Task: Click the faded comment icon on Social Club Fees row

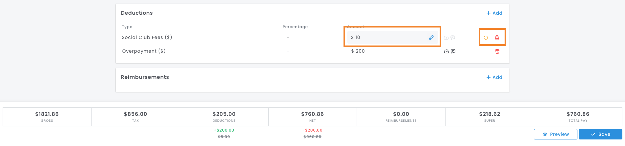Action: coord(453,38)
